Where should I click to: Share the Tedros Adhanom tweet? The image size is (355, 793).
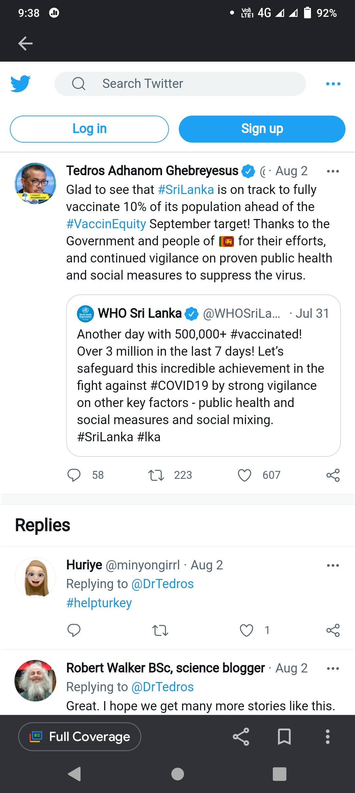point(333,475)
